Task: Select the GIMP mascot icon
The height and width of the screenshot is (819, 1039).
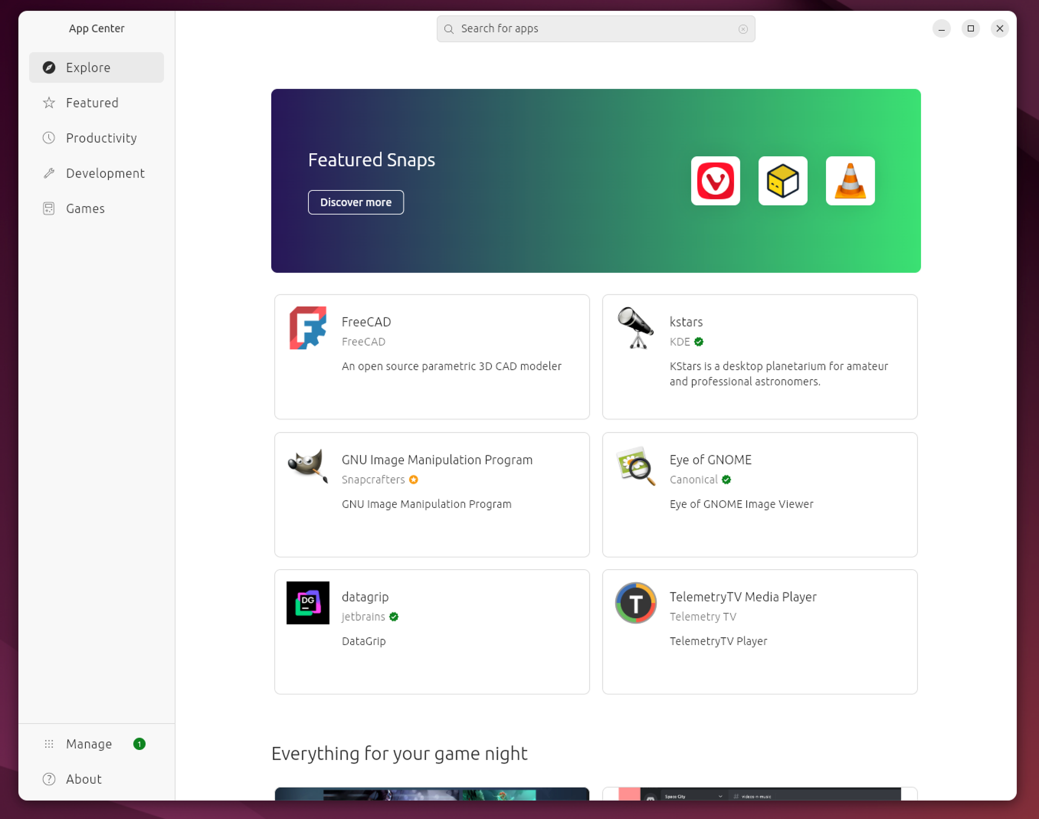Action: (308, 465)
